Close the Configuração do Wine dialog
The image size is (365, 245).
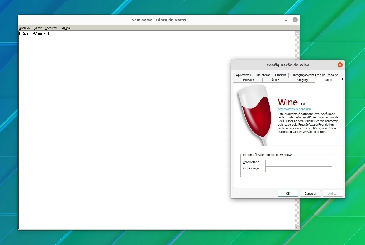coord(340,65)
